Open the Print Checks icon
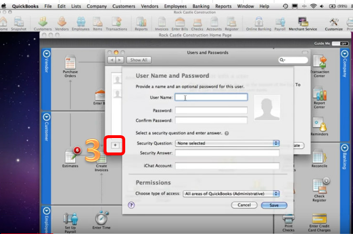The height and width of the screenshot is (234, 353). 288,223
